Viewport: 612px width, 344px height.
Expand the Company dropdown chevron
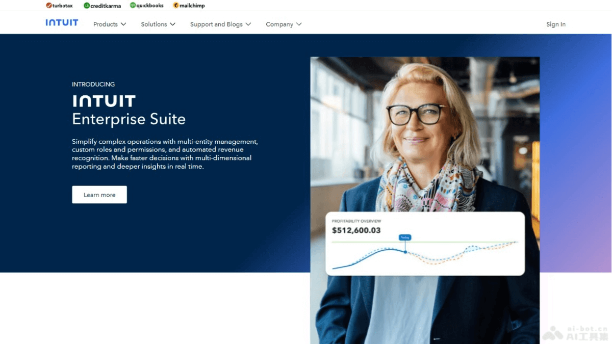click(x=299, y=24)
